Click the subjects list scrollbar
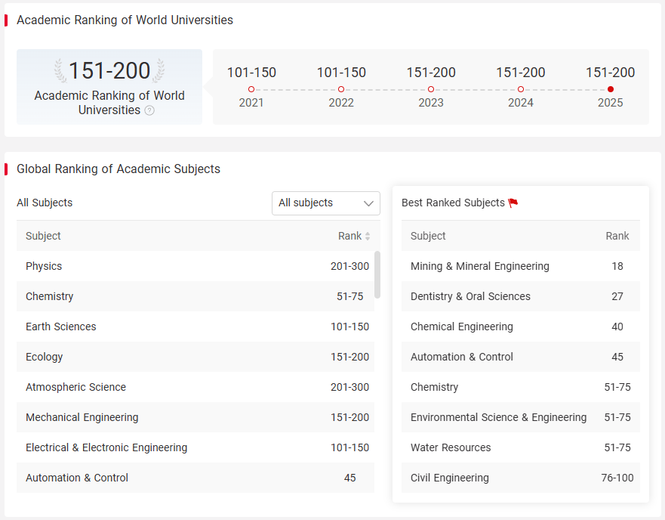665x520 pixels. pyautogui.click(x=377, y=274)
